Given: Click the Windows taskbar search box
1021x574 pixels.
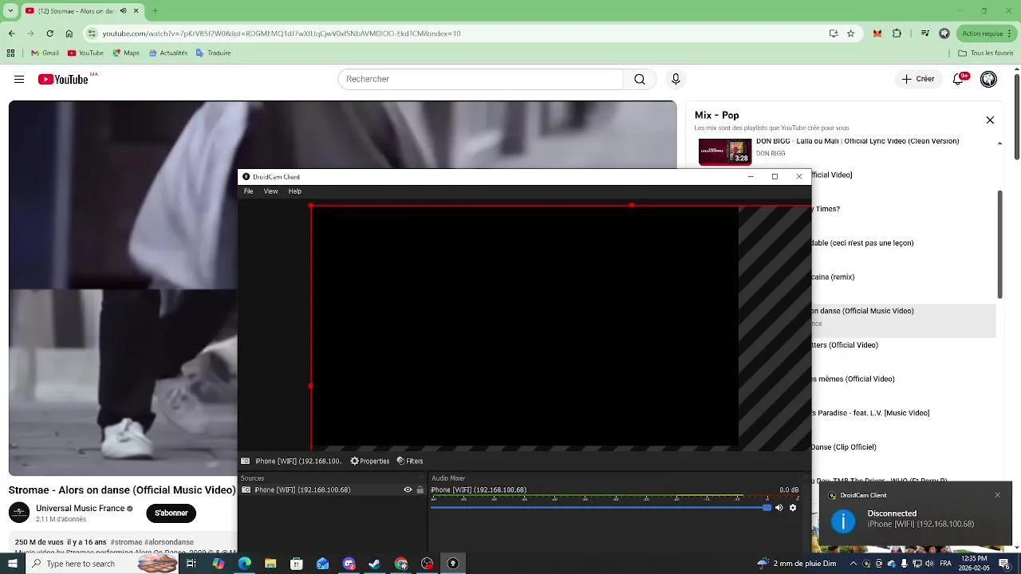Looking at the screenshot, I should coord(104,564).
